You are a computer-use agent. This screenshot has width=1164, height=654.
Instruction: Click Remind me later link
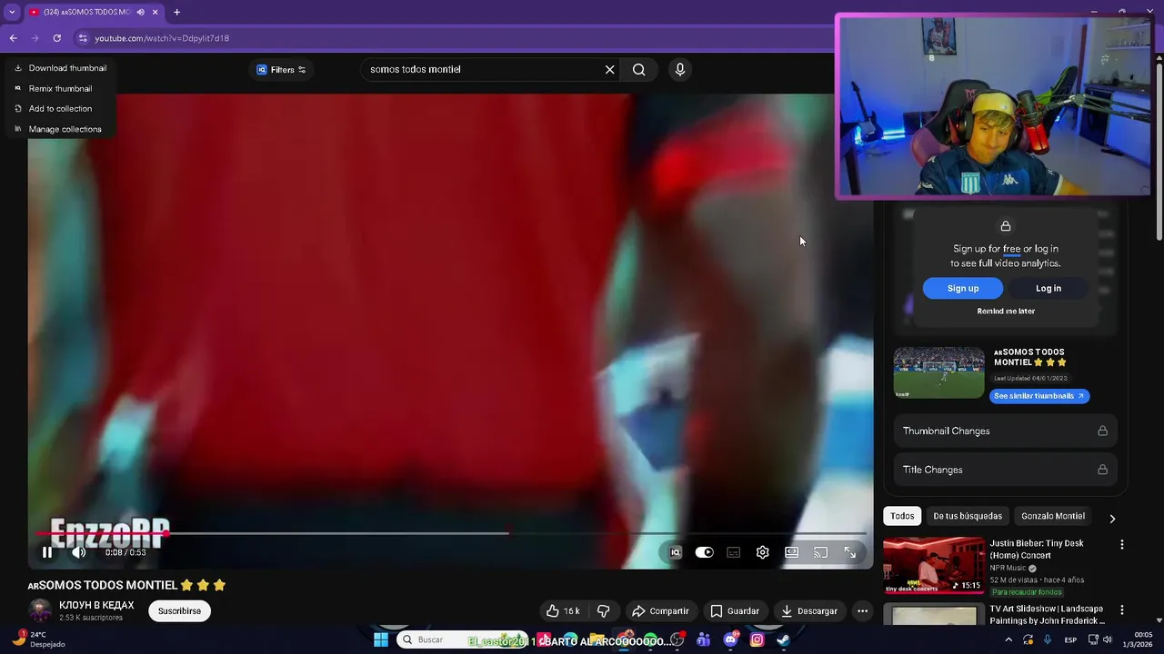[1006, 311]
